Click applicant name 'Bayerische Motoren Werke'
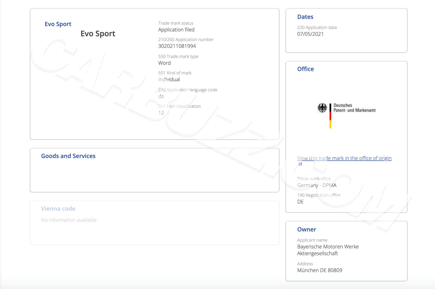Screen dimensions: 435x289 (328, 247)
